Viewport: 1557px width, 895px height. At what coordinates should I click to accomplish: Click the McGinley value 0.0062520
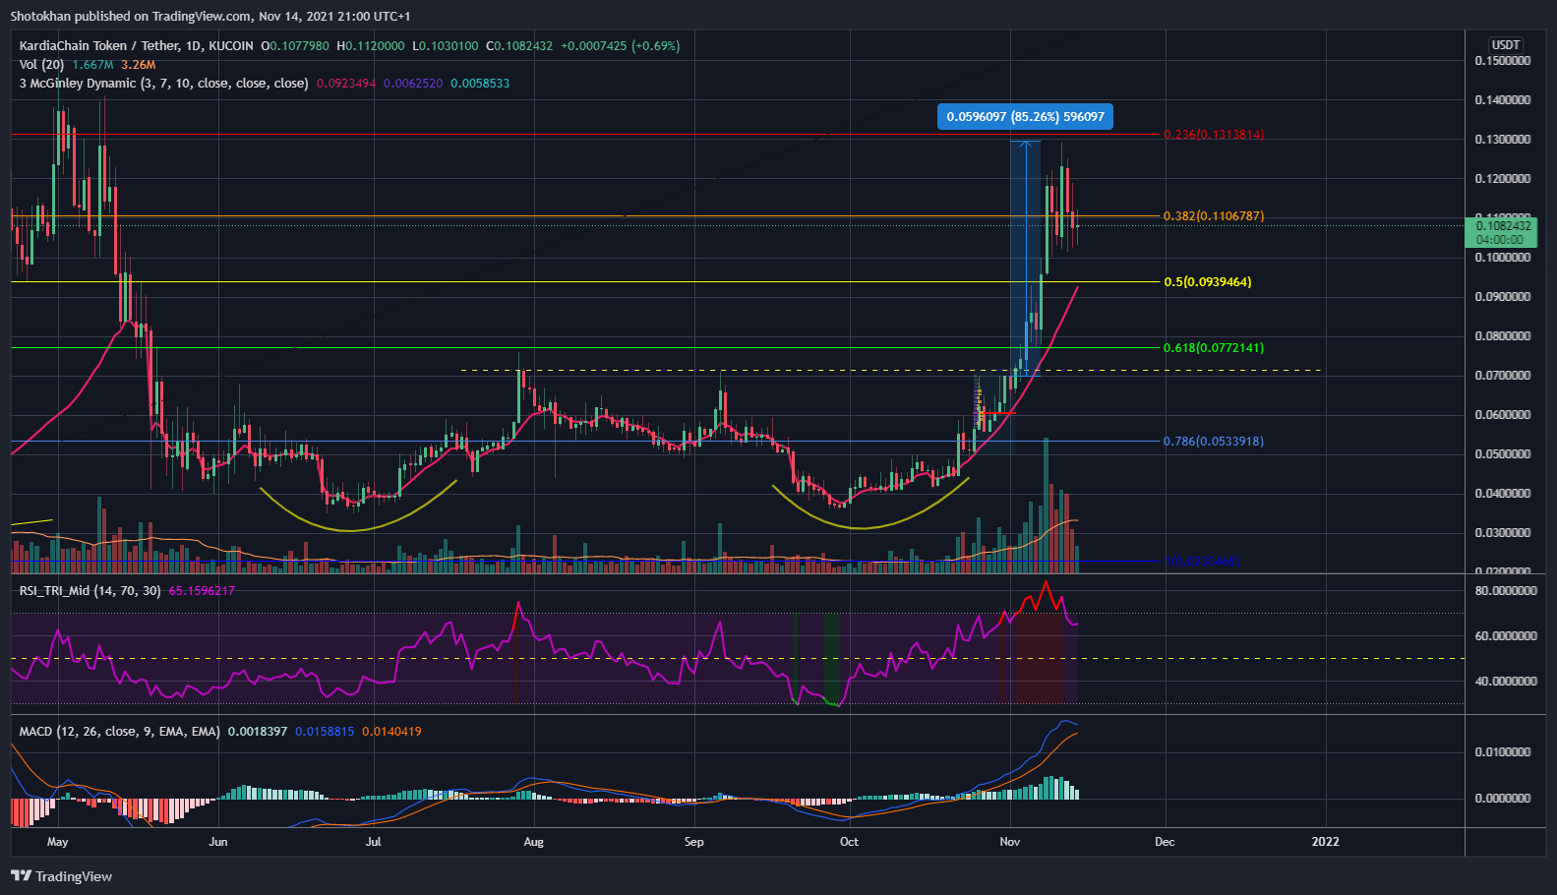413,84
